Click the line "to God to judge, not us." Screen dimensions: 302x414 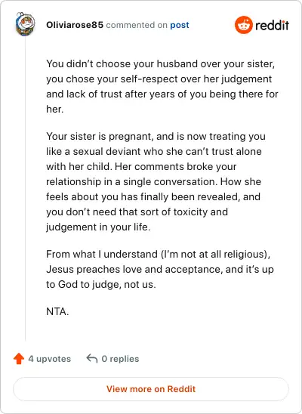[101, 284]
